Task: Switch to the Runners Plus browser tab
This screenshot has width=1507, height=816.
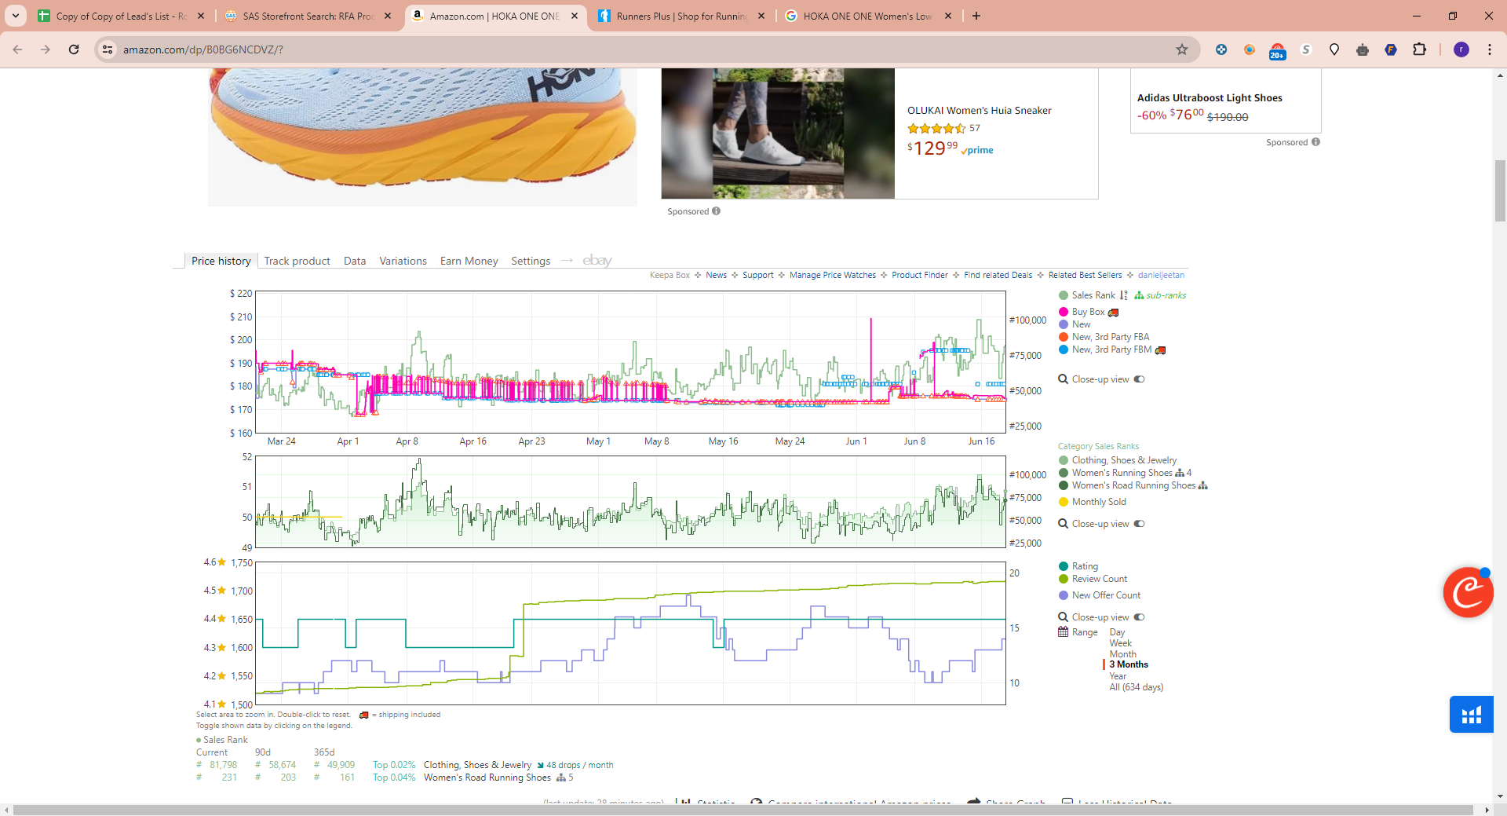Action: tap(681, 16)
